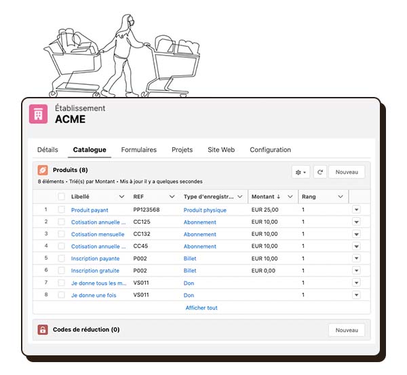Select the Produit payant row checkbox
Viewport: 407px width, 375px height.
pyautogui.click(x=61, y=210)
